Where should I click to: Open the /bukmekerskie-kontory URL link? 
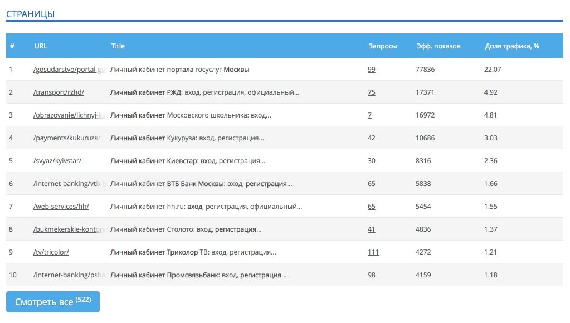[x=69, y=229]
